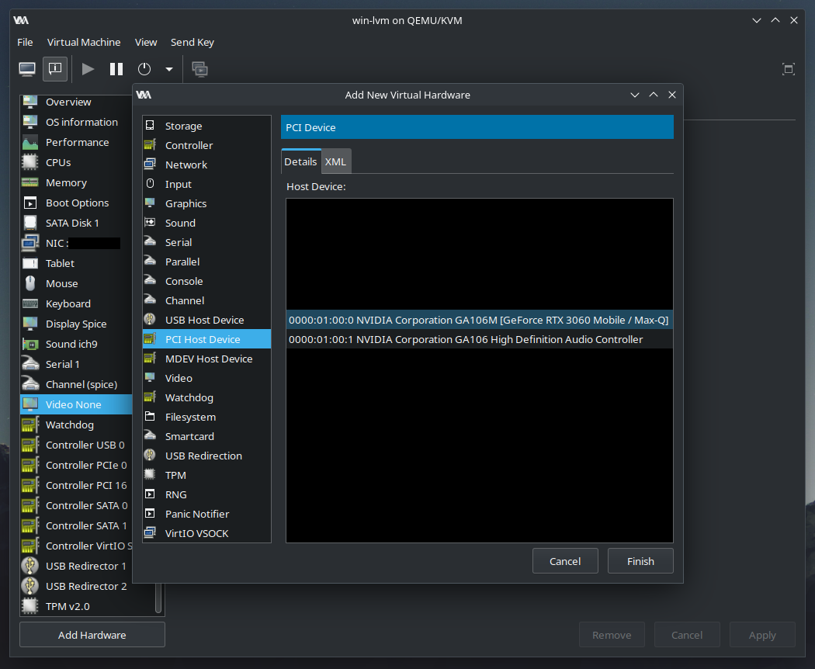Open Overview in hardware list
Viewport: 815px width, 669px height.
76,102
